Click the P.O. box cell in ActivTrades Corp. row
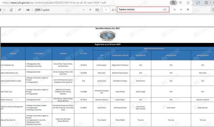214x127 pixels. coord(83,92)
